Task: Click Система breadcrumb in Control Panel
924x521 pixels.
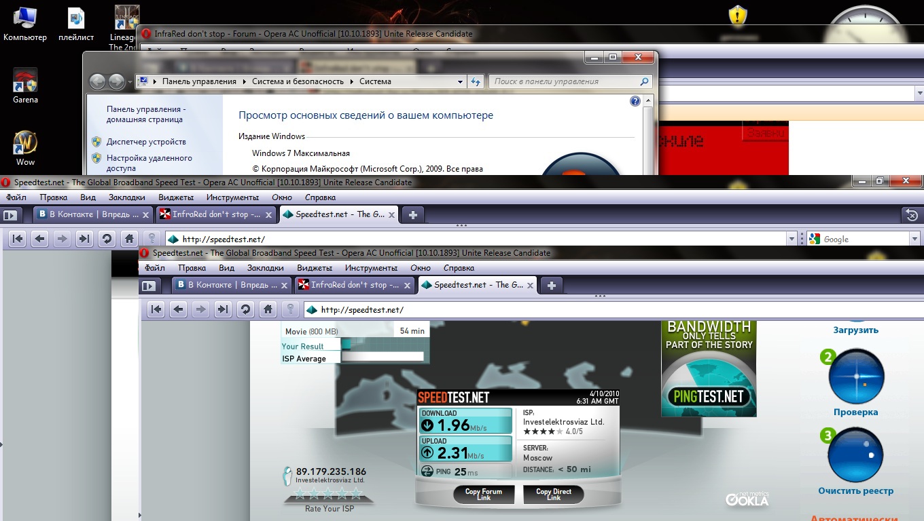Action: 375,81
